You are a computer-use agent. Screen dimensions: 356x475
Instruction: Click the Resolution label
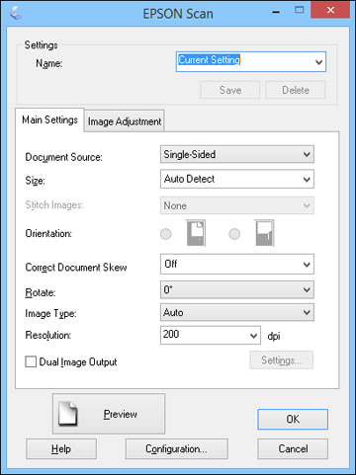pyautogui.click(x=48, y=335)
